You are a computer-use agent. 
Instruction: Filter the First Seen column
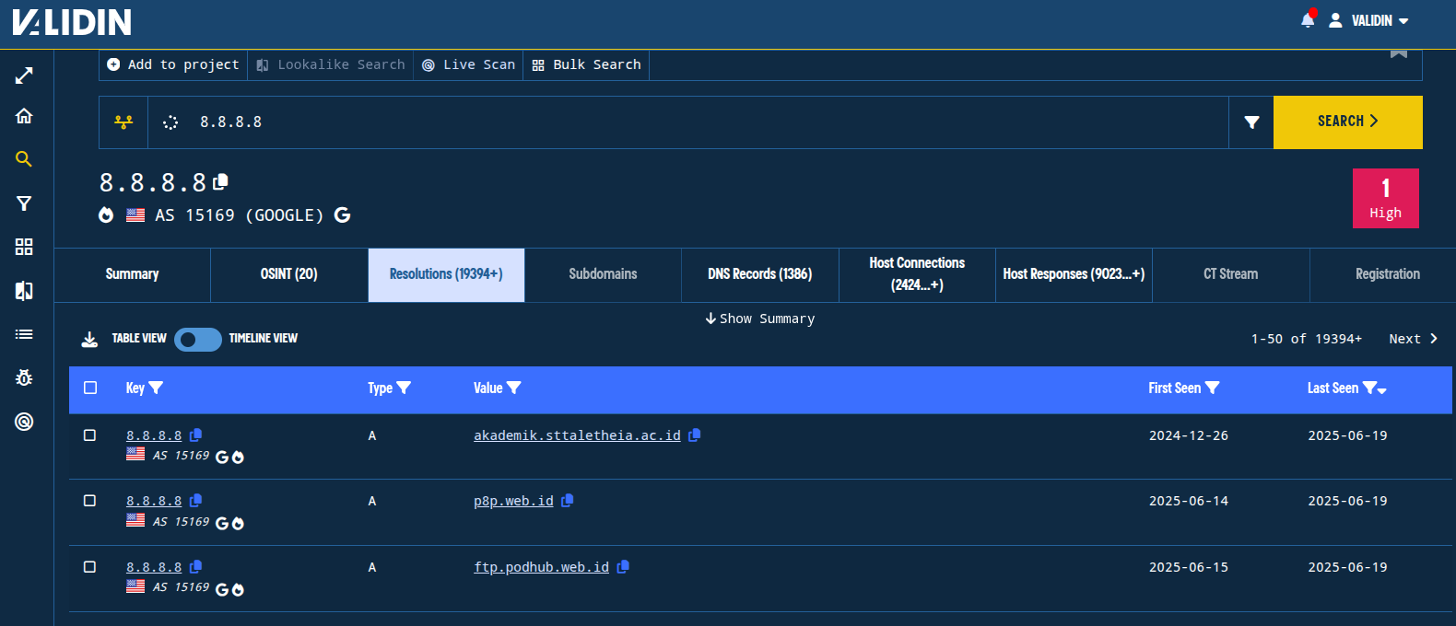click(1213, 388)
